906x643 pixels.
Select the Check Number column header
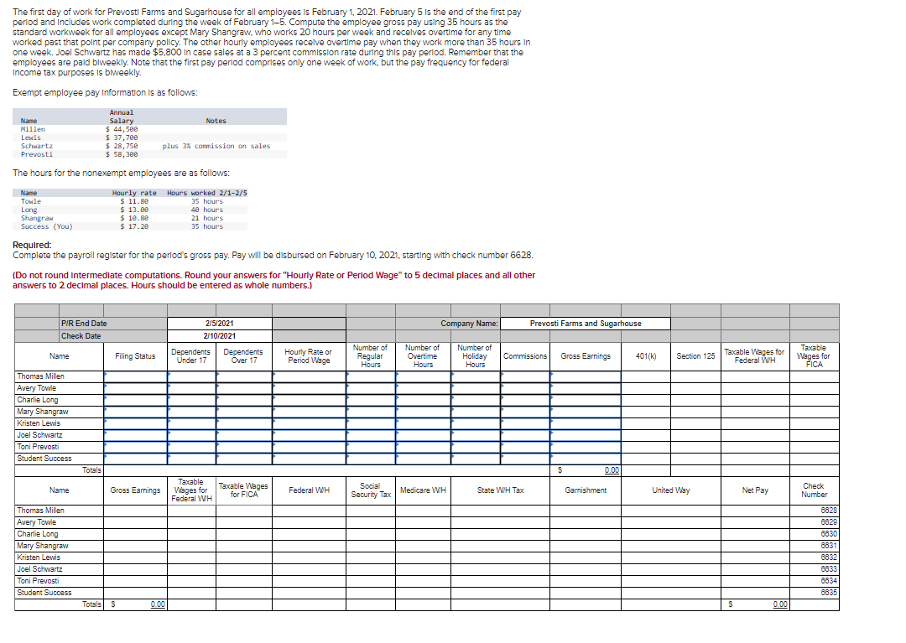tap(814, 490)
